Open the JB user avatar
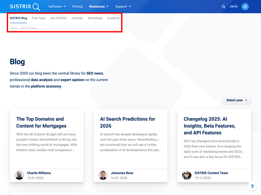The height and width of the screenshot is (195, 261). (245, 6)
